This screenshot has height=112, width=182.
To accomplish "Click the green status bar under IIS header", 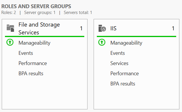I will pos(136,36).
